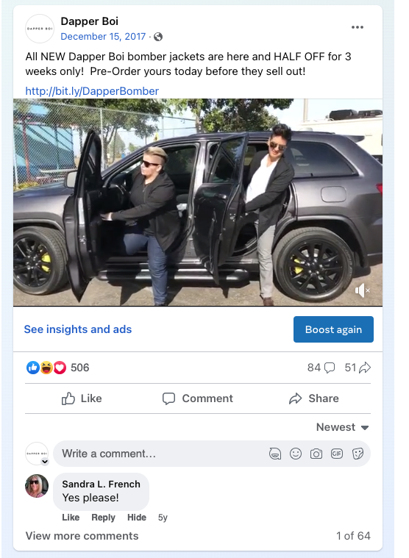Unmute the video with the speaker icon
Viewport: 409px width, 558px height.
(363, 290)
